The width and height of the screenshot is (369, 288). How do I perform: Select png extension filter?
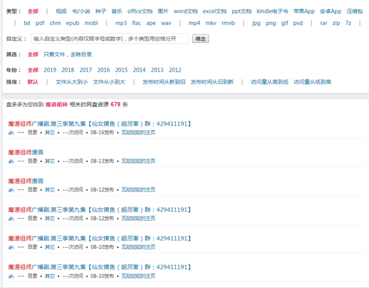(x=271, y=23)
